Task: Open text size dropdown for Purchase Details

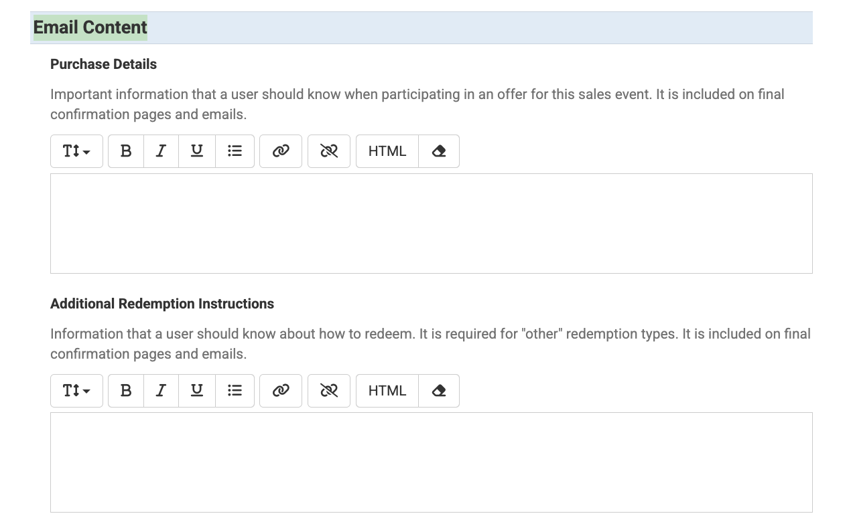Action: point(76,151)
